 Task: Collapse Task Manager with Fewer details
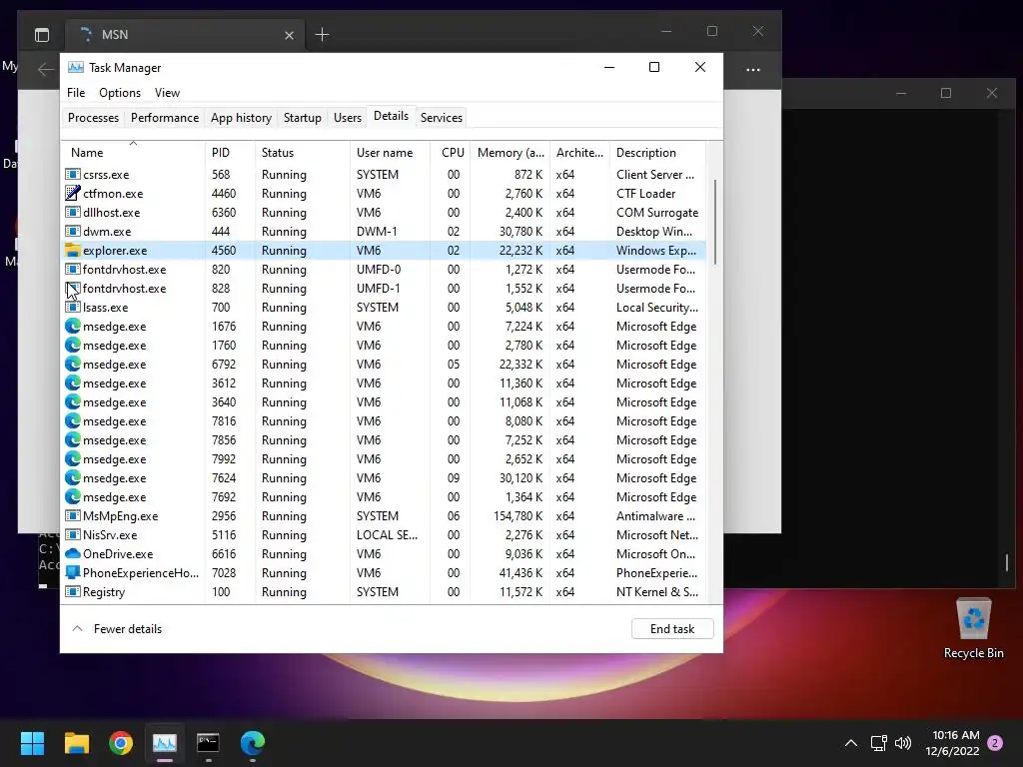tap(117, 629)
